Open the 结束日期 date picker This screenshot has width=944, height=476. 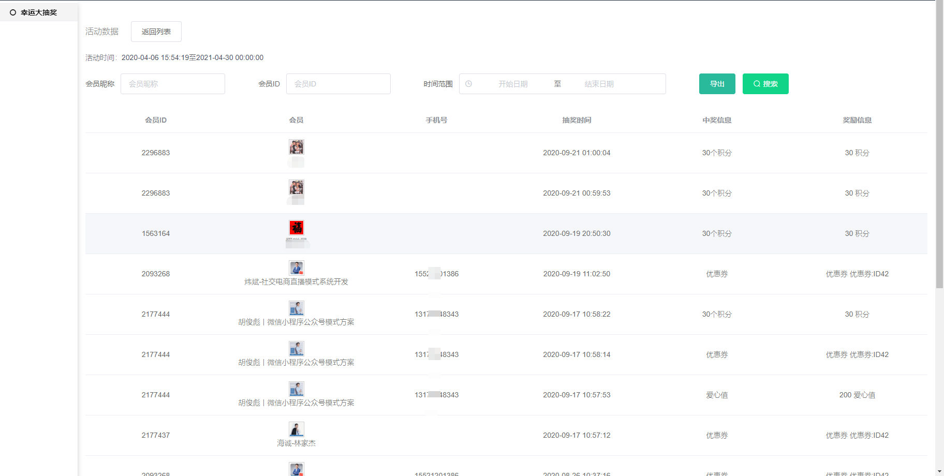pyautogui.click(x=599, y=84)
